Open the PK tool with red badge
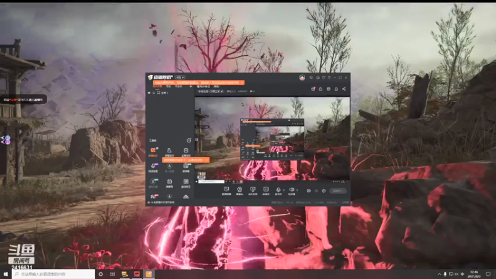Image resolution: width=496 pixels, height=279 pixels. [x=153, y=197]
